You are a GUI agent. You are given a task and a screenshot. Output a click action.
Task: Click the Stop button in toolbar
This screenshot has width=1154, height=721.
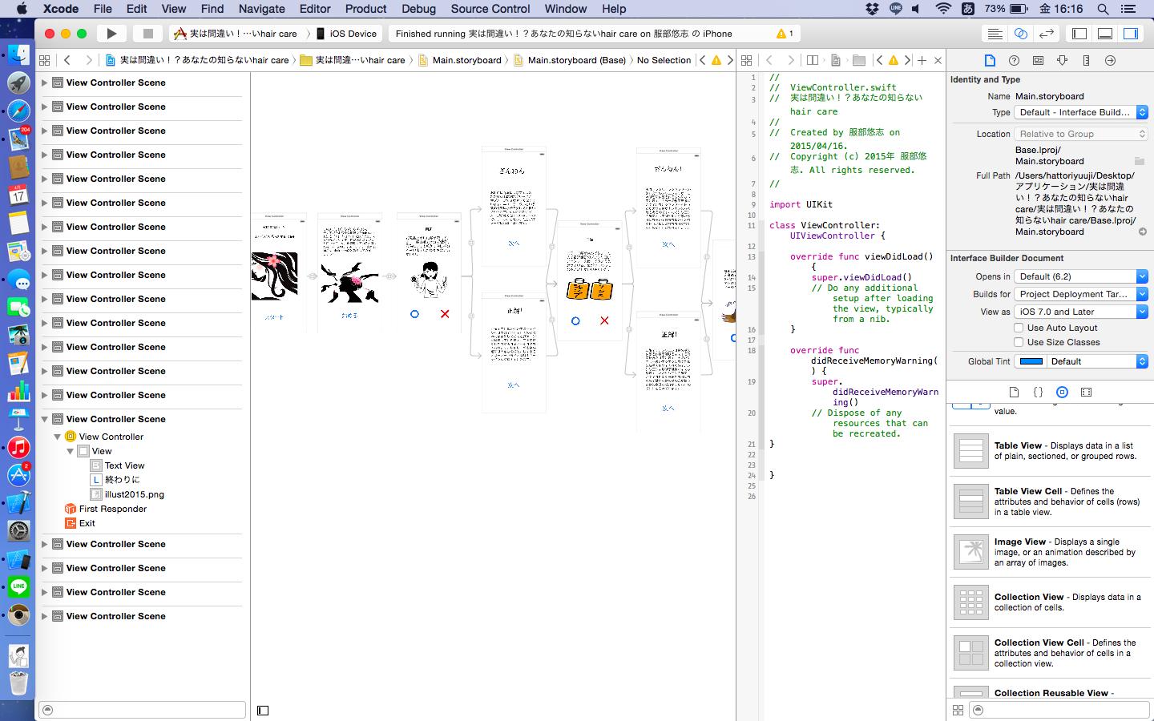pos(148,34)
